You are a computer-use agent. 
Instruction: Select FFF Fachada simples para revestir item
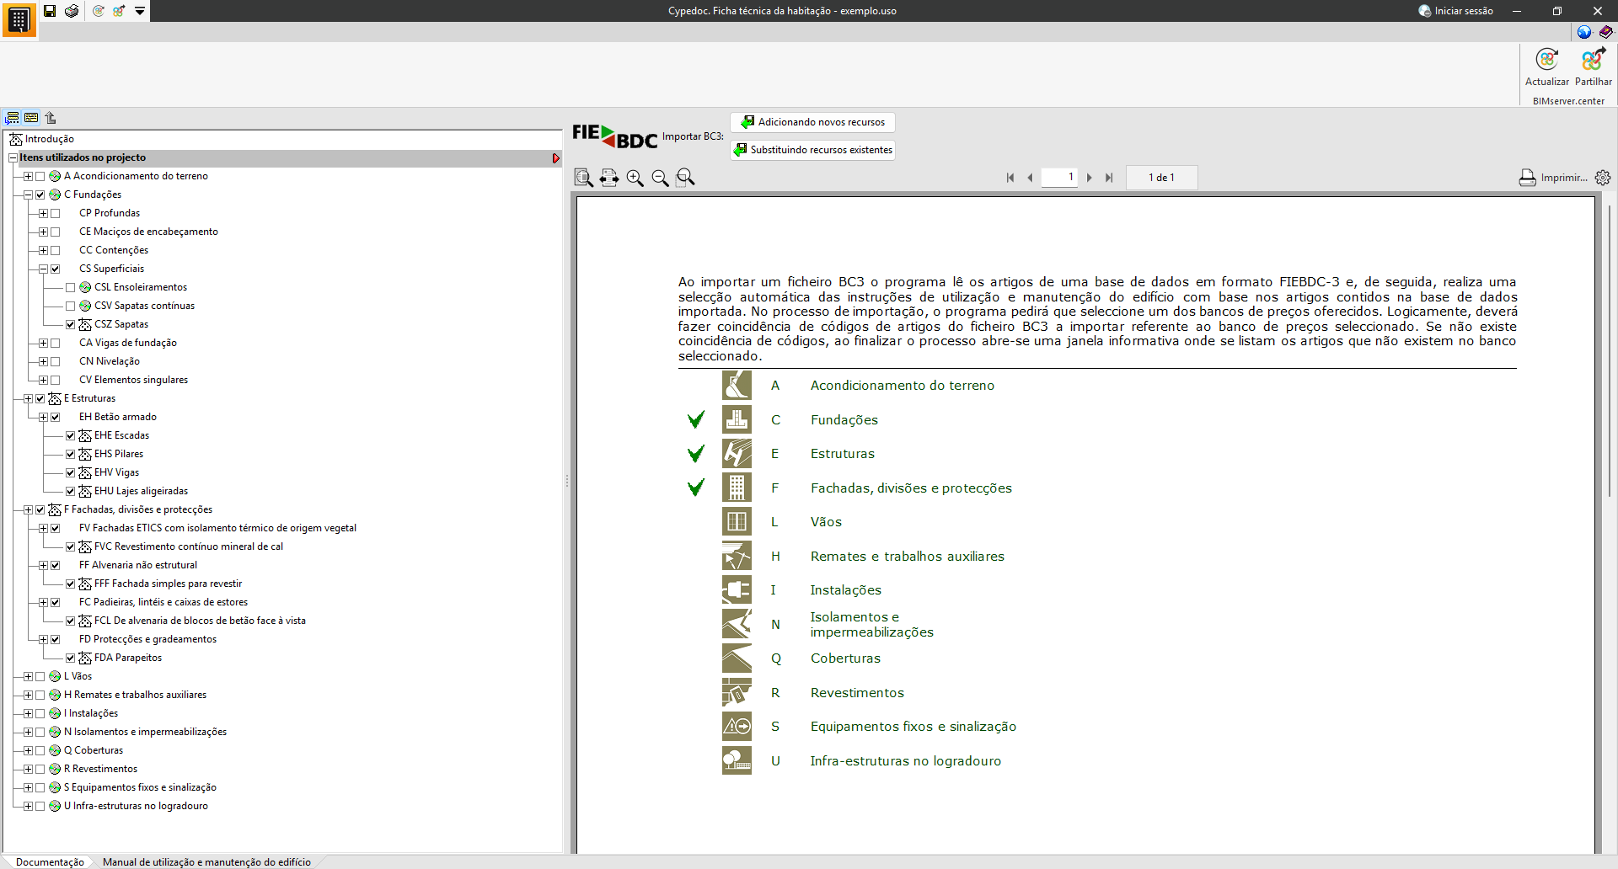click(168, 584)
